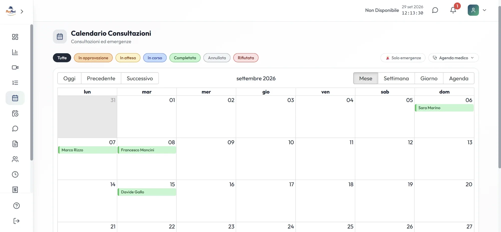Image resolution: width=501 pixels, height=232 pixels.
Task: Open the video call camera icon
Action: 15,67
